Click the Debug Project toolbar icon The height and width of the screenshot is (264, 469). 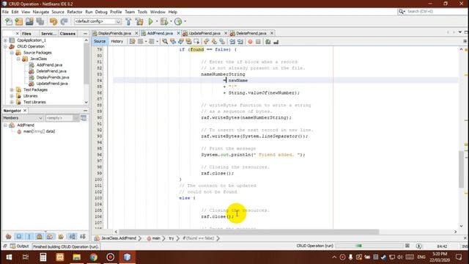(x=164, y=21)
